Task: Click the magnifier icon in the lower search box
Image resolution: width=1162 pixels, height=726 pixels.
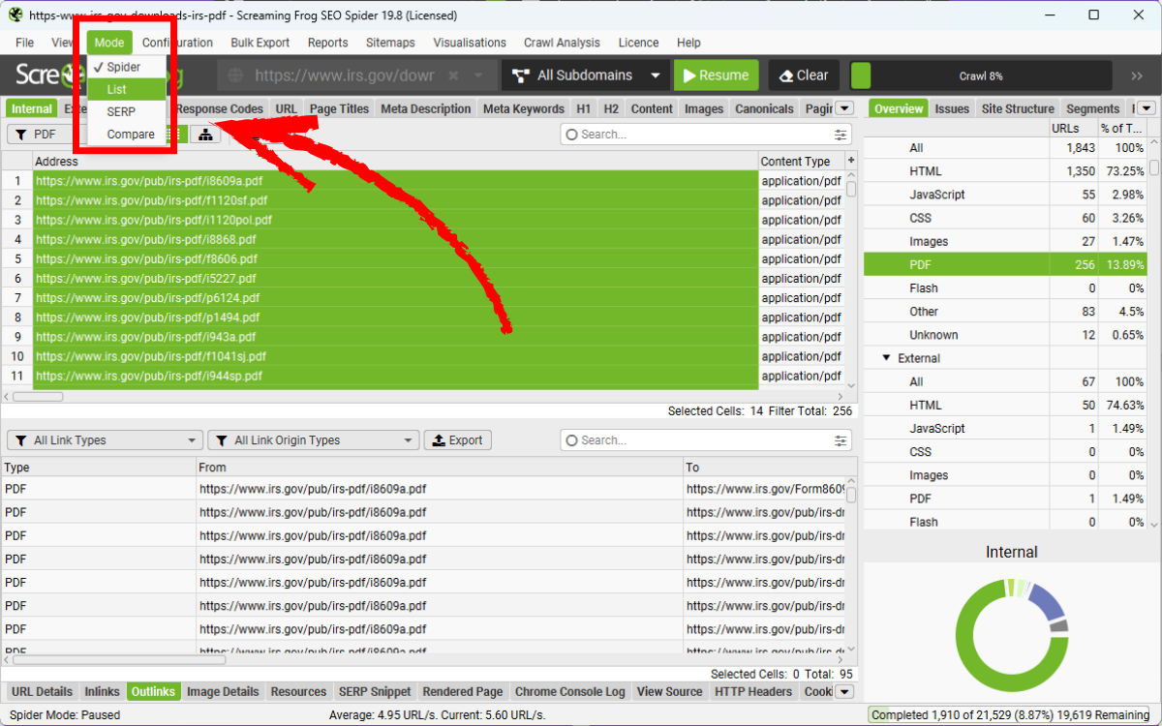Action: click(x=572, y=439)
